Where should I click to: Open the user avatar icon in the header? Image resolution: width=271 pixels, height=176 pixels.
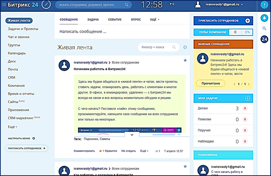(198, 5)
